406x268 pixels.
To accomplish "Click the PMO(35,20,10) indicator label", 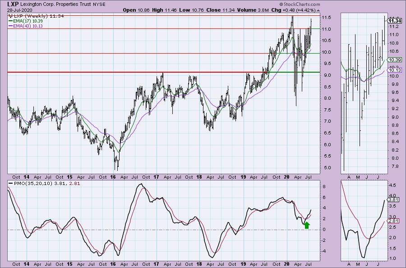I will click(32, 184).
